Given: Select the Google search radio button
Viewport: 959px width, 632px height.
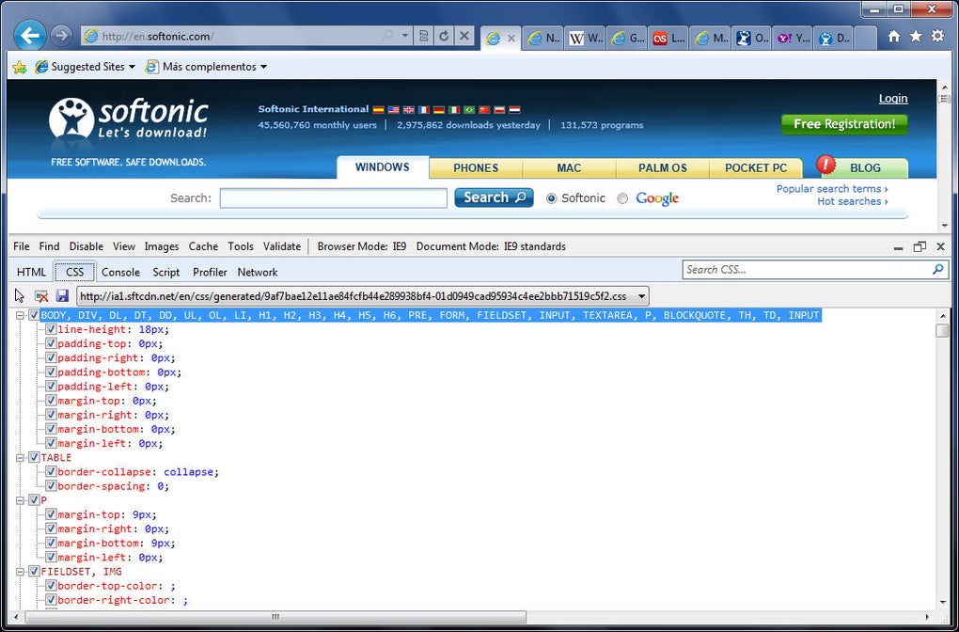Looking at the screenshot, I should click(622, 198).
